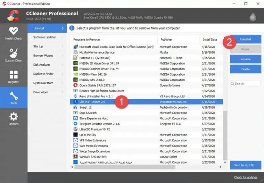Click the Opera Stable program icon
Viewport: 264px width, 183px height.
pyautogui.click(x=75, y=85)
